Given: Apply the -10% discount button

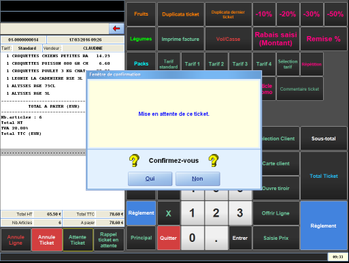Looking at the screenshot, I should pos(264,14).
